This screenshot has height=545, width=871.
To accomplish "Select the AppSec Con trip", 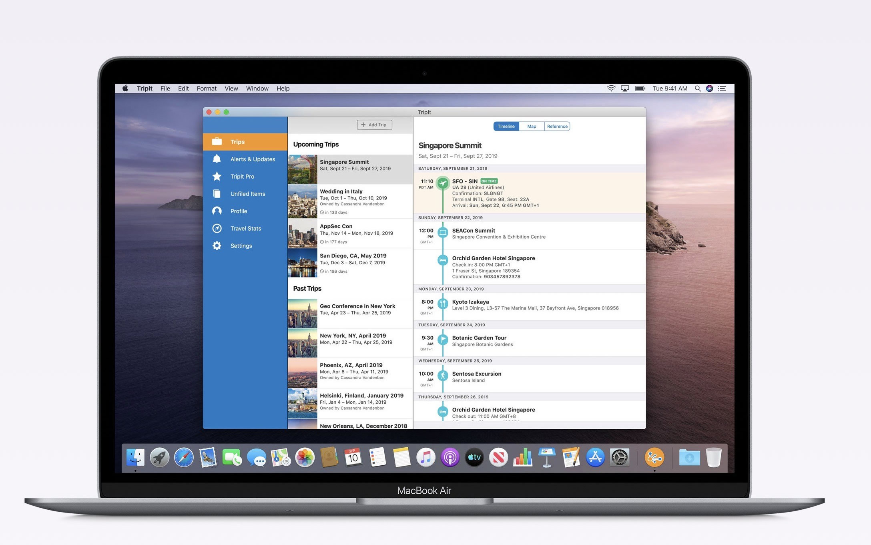I will pyautogui.click(x=350, y=233).
